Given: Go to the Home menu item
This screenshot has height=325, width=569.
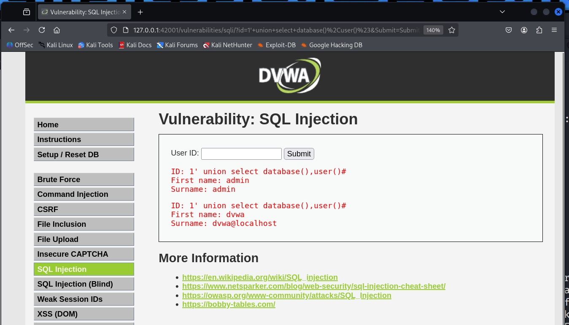Looking at the screenshot, I should point(84,125).
